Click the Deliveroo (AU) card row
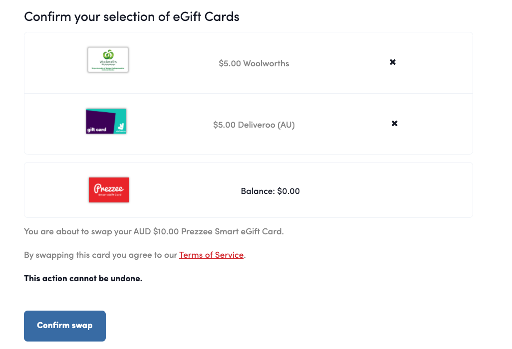This screenshot has width=512, height=349. pyautogui.click(x=248, y=124)
